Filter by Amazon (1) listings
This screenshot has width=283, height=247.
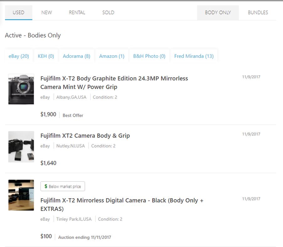click(112, 56)
